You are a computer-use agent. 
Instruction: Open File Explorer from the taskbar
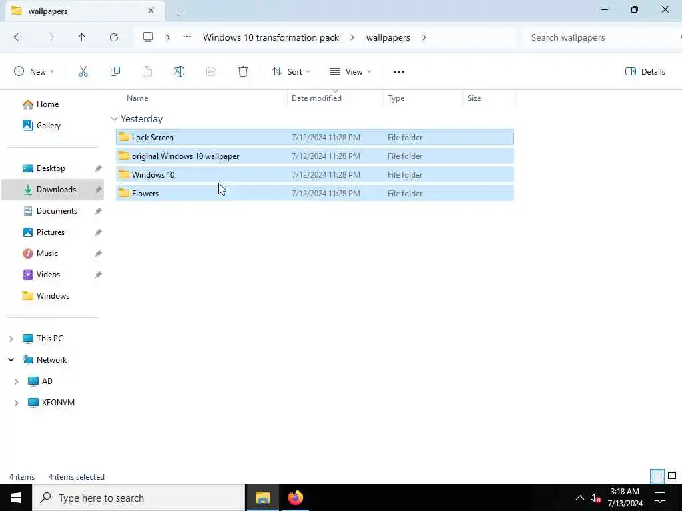coord(262,498)
